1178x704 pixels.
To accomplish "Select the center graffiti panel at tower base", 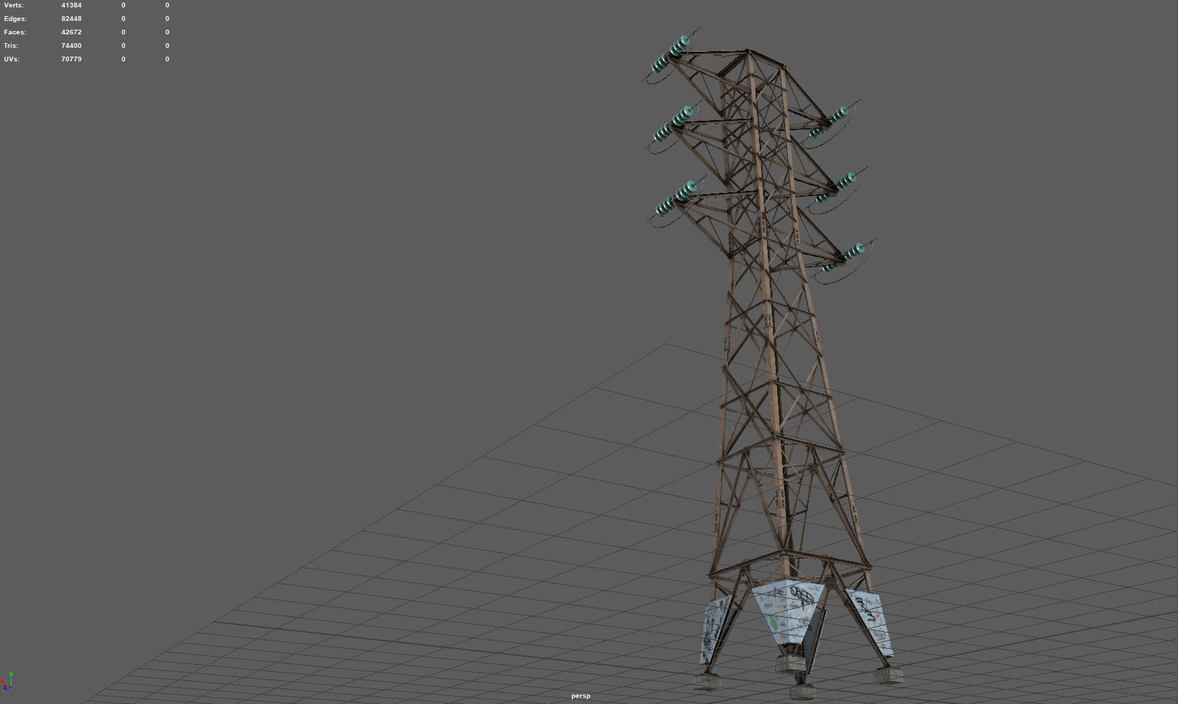I will [789, 613].
